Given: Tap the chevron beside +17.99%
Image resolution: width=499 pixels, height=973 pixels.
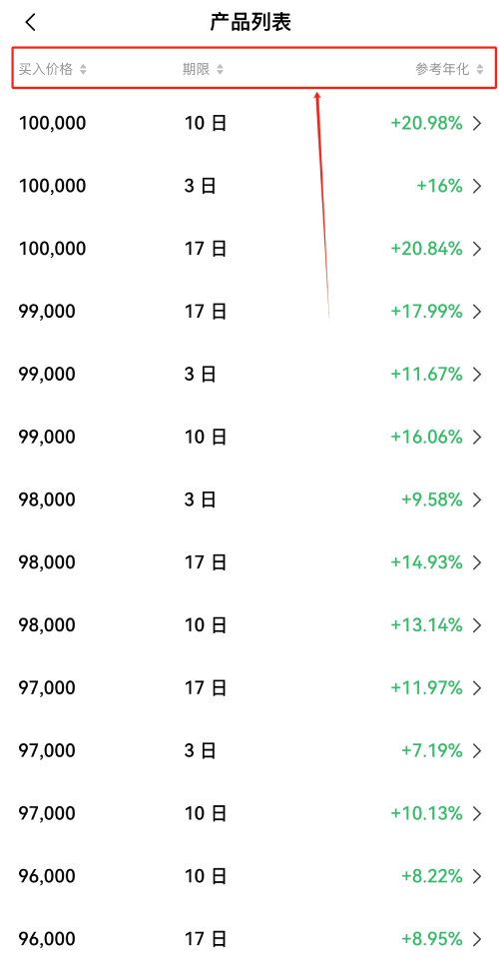Looking at the screenshot, I should click(x=477, y=312).
